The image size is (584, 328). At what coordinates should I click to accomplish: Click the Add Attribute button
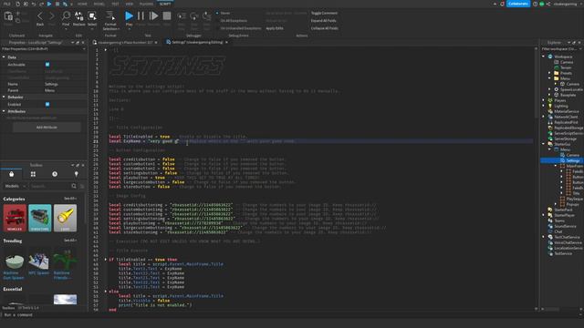click(47, 128)
